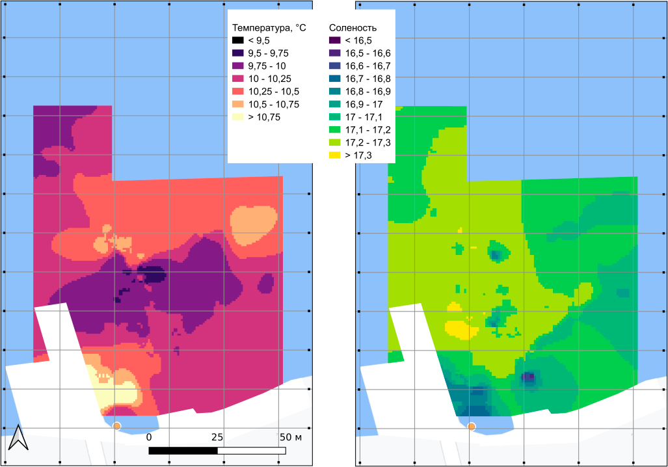Choose the '16,9 - 17' salinity swatch

pos(336,104)
